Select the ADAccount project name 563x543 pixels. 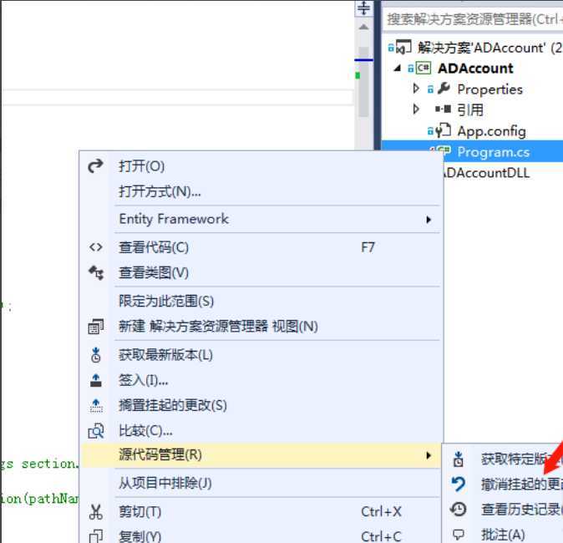[x=475, y=69]
